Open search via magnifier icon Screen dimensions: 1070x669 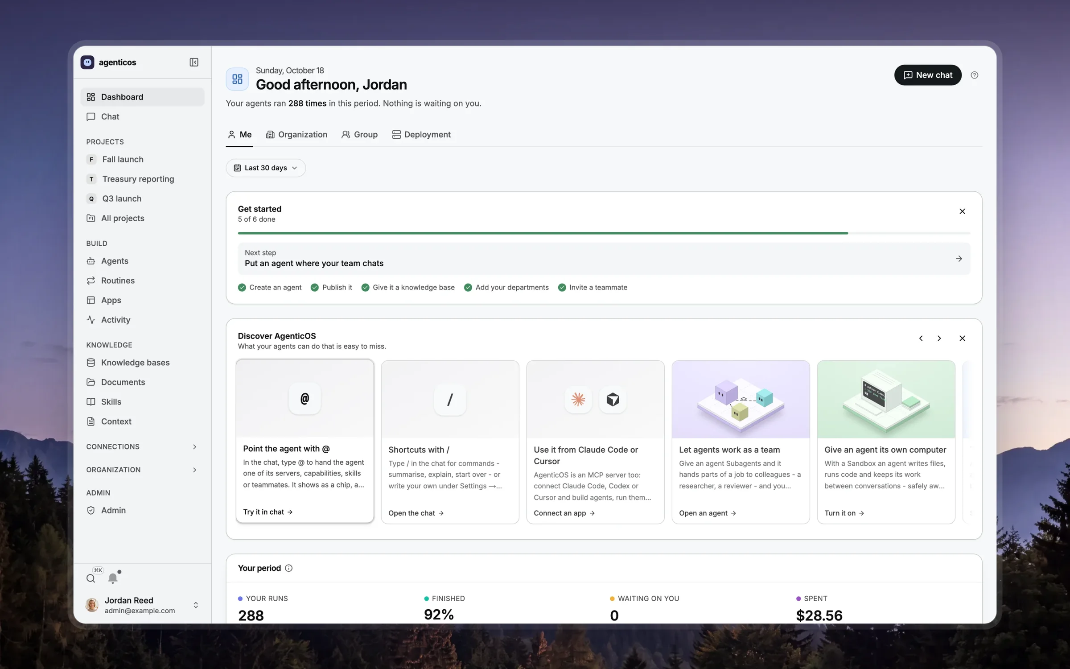91,578
